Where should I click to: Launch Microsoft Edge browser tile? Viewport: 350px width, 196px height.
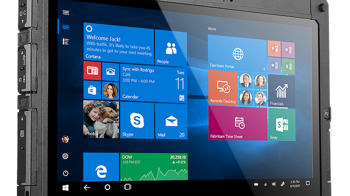click(101, 167)
